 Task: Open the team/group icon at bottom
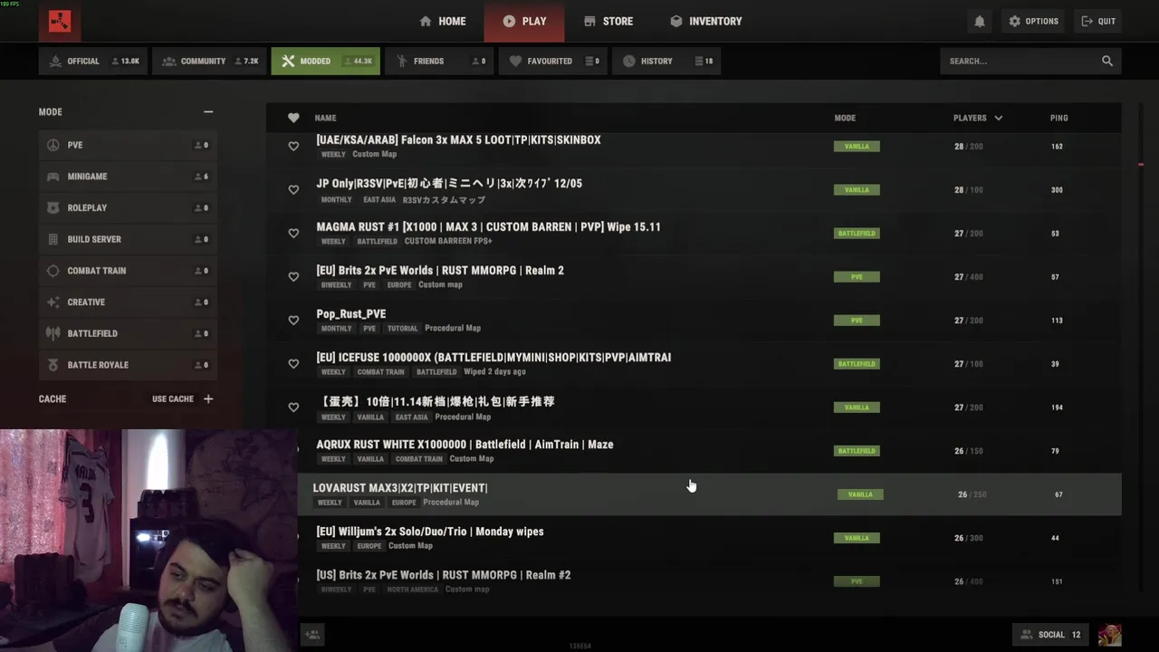click(x=312, y=635)
